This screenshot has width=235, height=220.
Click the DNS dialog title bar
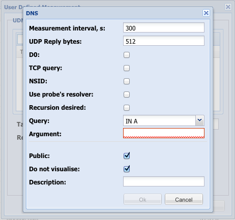113,13
